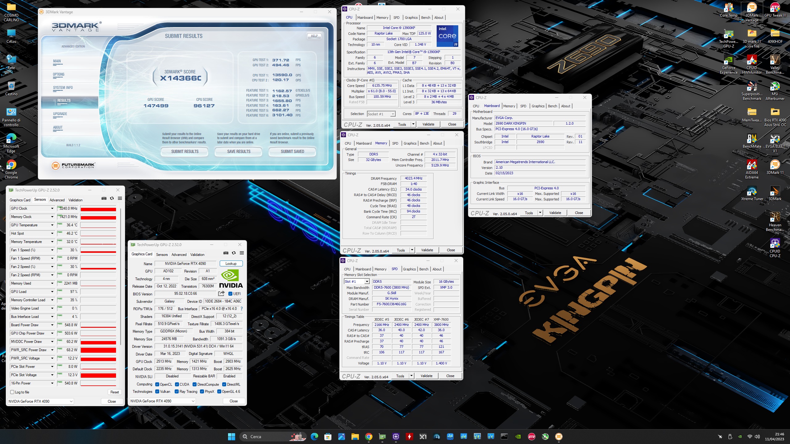Switch to Graphics tab in CPU-Z Memory window
Screen dimensions: 790x444
(x=410, y=143)
